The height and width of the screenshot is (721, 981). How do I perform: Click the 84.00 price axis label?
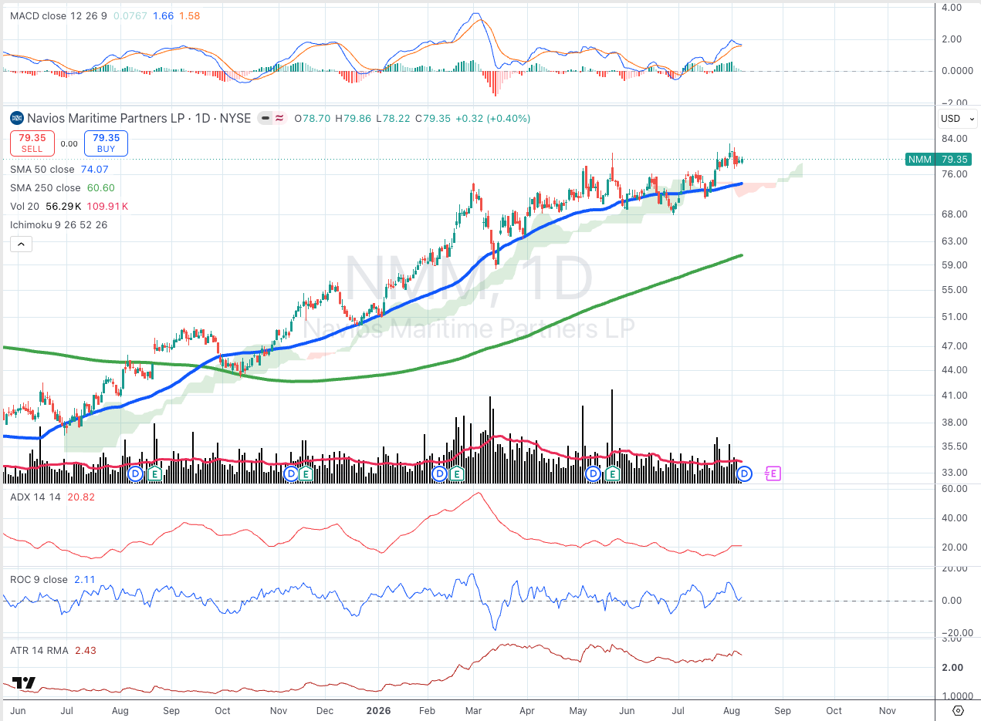954,138
